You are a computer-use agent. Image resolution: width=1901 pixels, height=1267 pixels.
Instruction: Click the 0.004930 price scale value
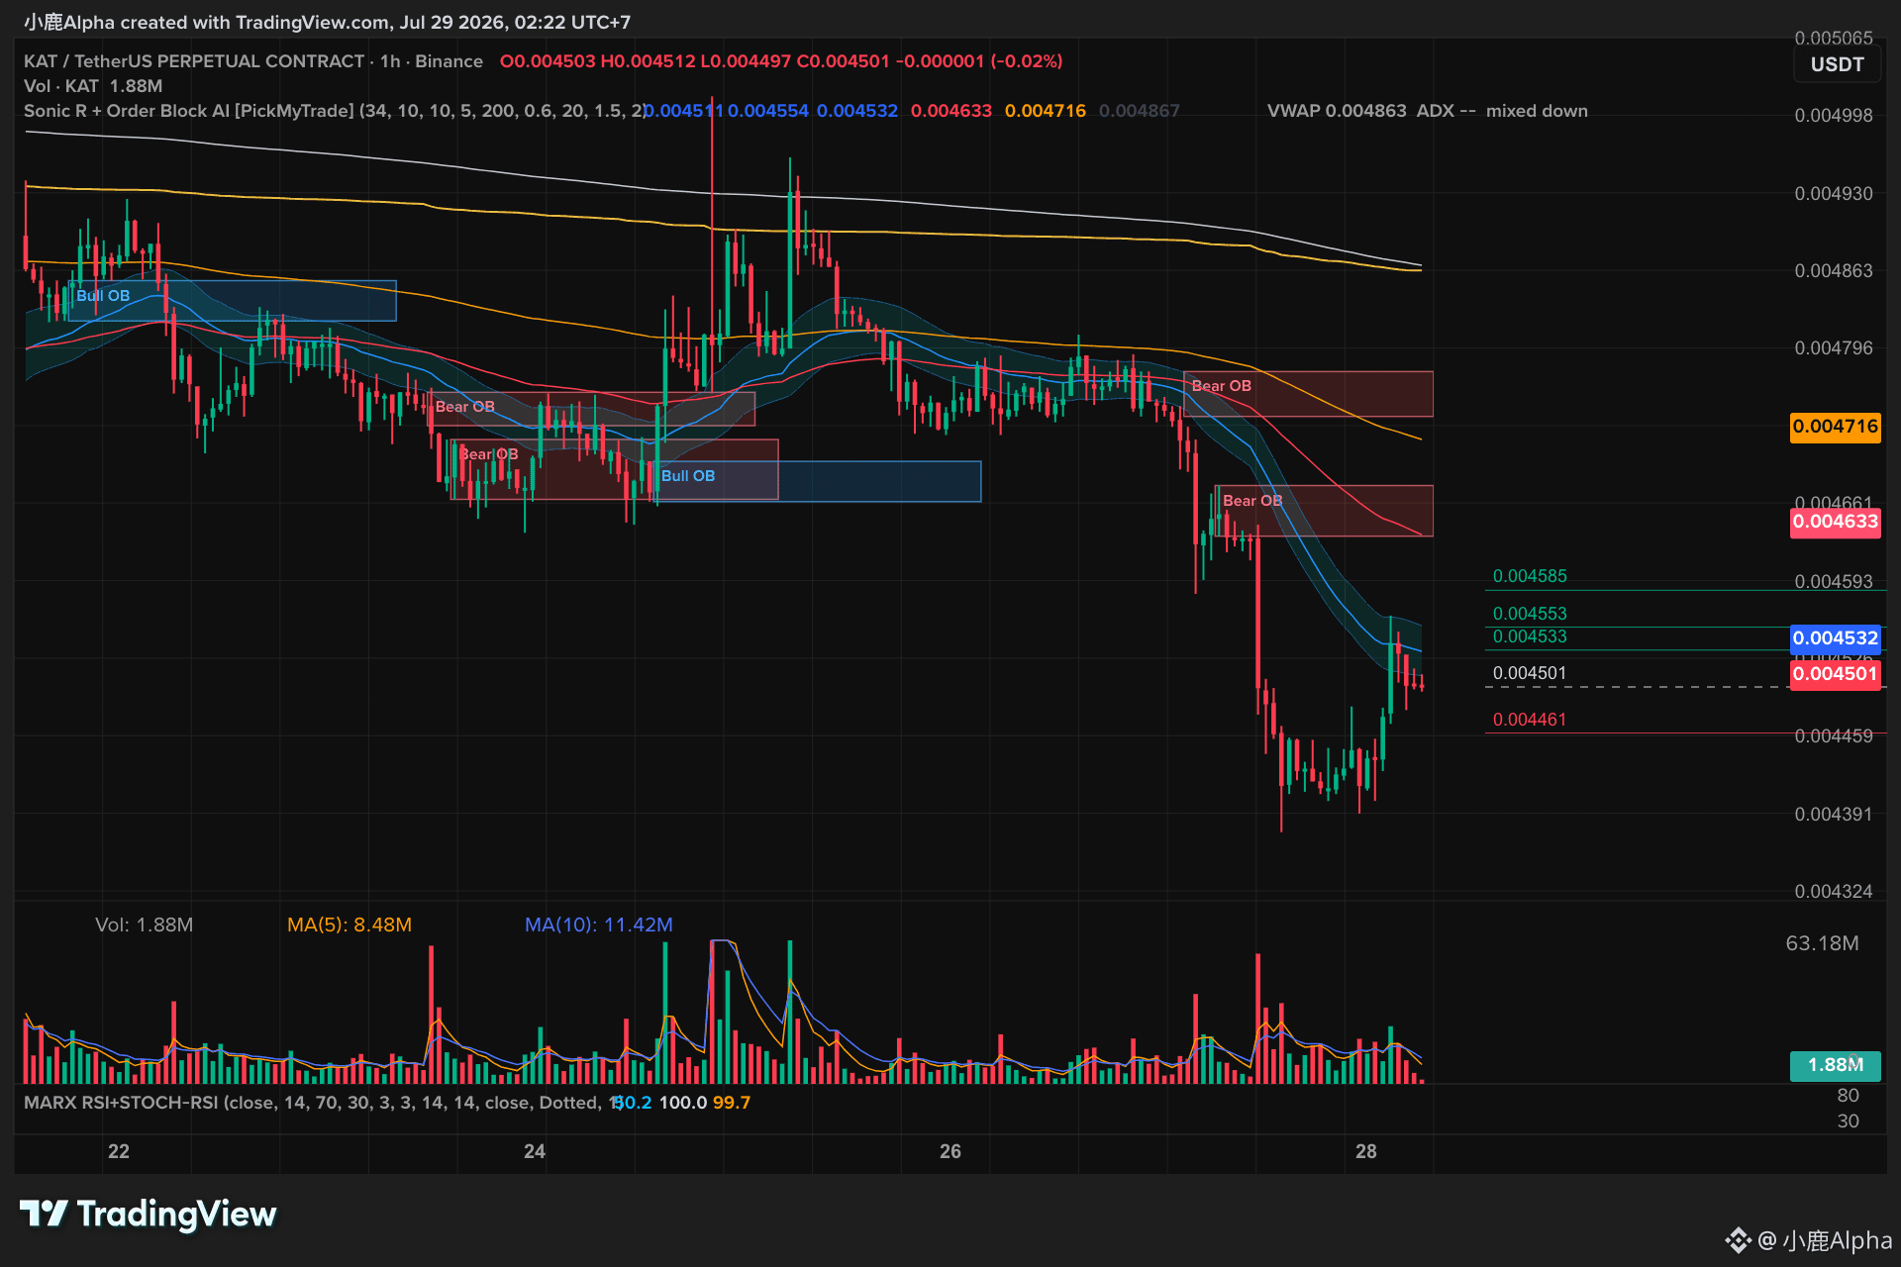pos(1834,194)
